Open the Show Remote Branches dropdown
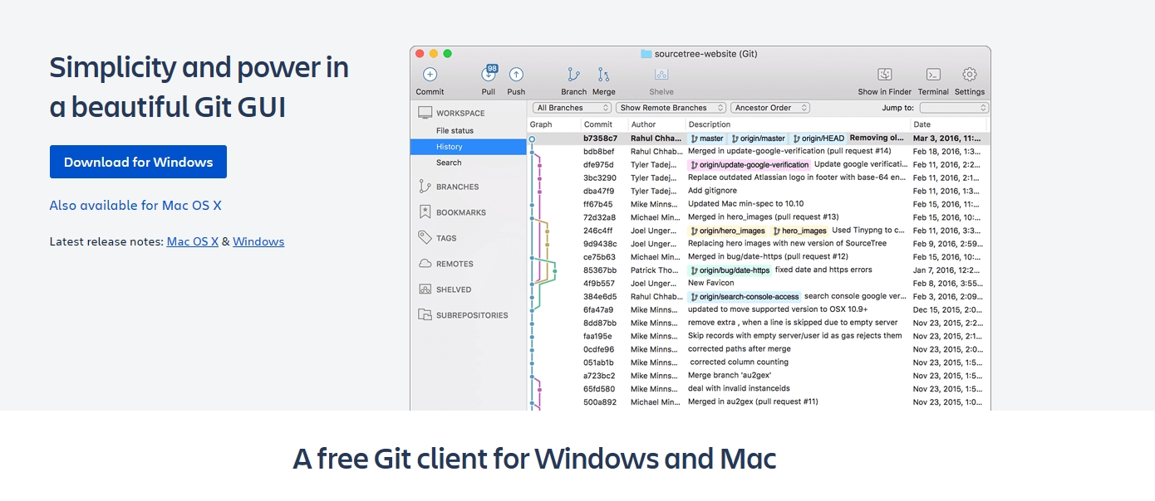 point(671,108)
